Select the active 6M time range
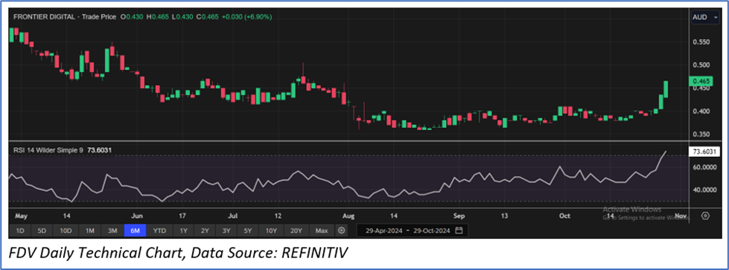This screenshot has width=729, height=270. click(136, 231)
